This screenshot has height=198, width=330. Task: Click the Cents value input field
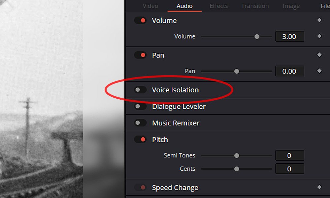click(289, 169)
